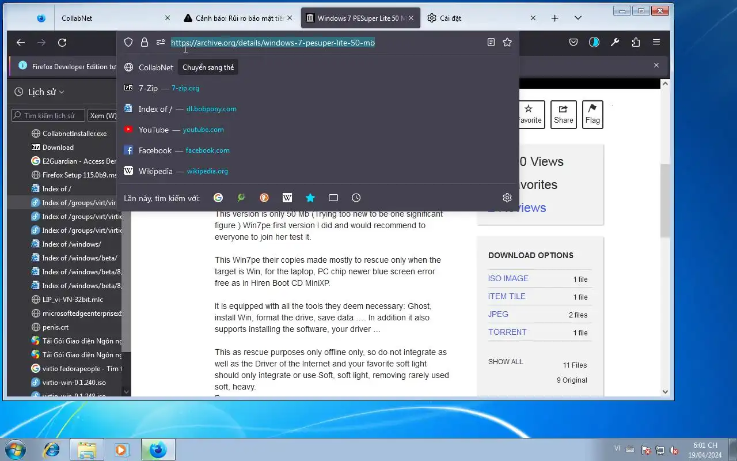Open Windows Media Player from taskbar
737x461 pixels.
click(121, 449)
